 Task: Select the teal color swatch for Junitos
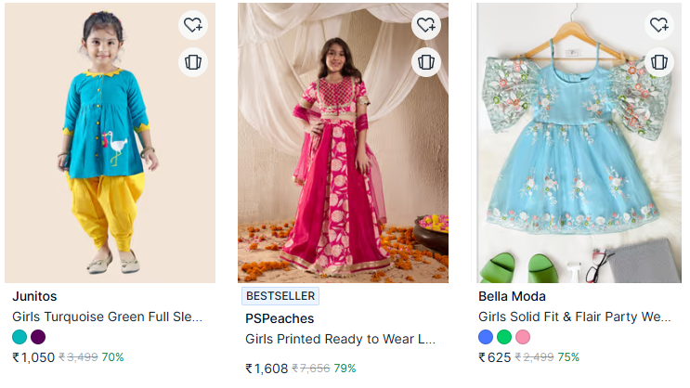pyautogui.click(x=20, y=337)
